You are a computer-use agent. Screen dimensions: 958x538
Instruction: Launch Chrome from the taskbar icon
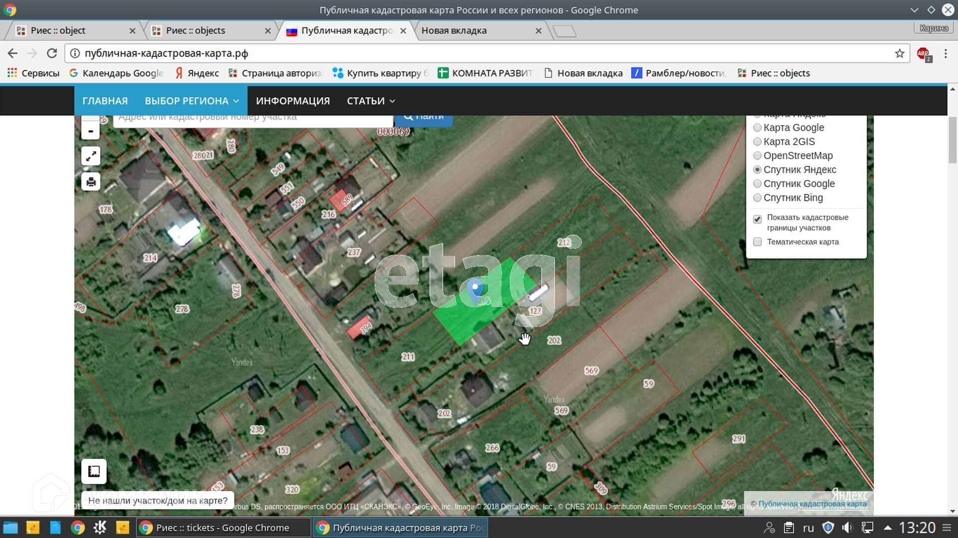click(x=77, y=528)
